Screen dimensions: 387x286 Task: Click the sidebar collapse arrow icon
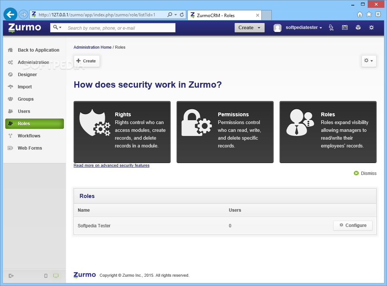11,276
